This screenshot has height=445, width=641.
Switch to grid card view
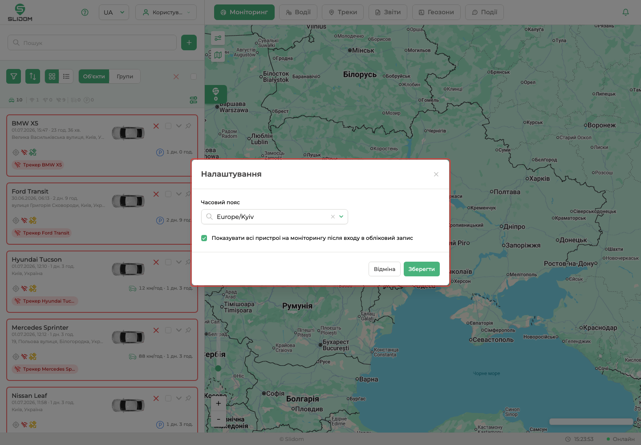[52, 77]
